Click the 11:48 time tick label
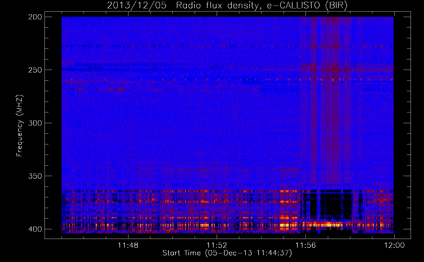This screenshot has height=262, width=424. click(x=128, y=245)
